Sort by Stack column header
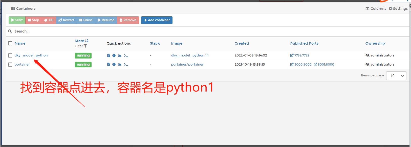 point(155,43)
